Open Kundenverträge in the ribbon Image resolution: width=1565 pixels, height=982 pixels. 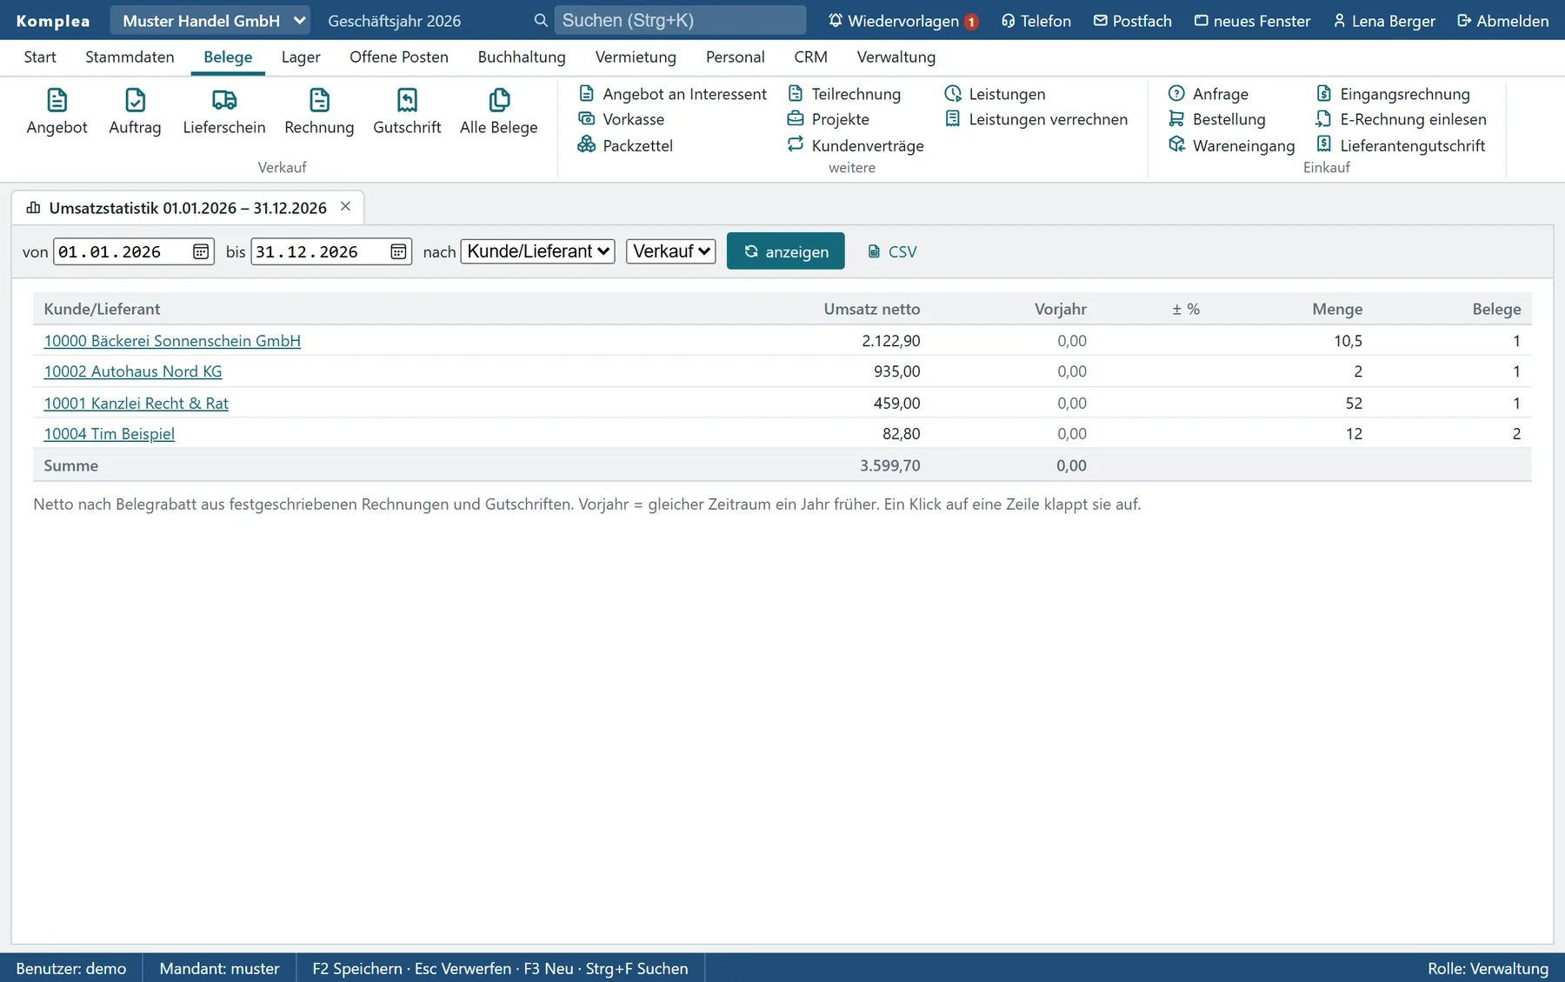(856, 145)
